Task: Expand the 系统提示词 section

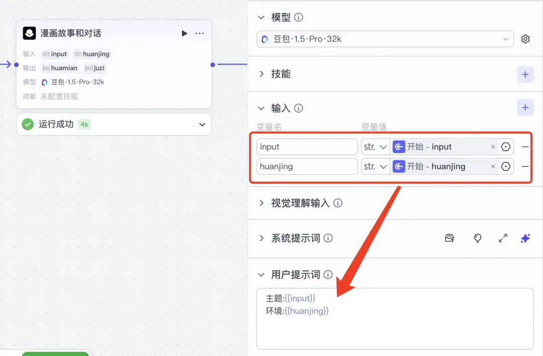Action: 261,238
